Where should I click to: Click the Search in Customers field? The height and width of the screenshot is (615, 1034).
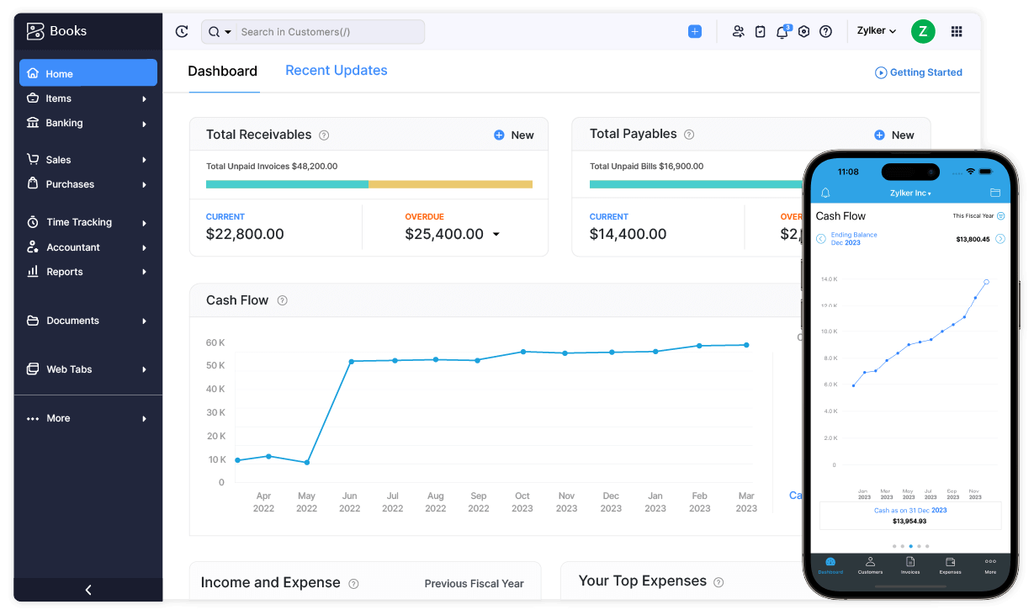click(328, 32)
